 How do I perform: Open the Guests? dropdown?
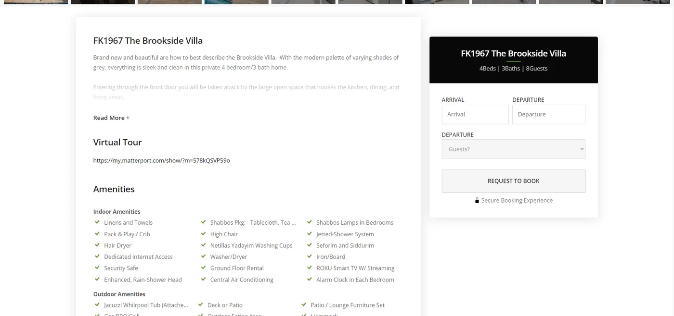pos(514,149)
